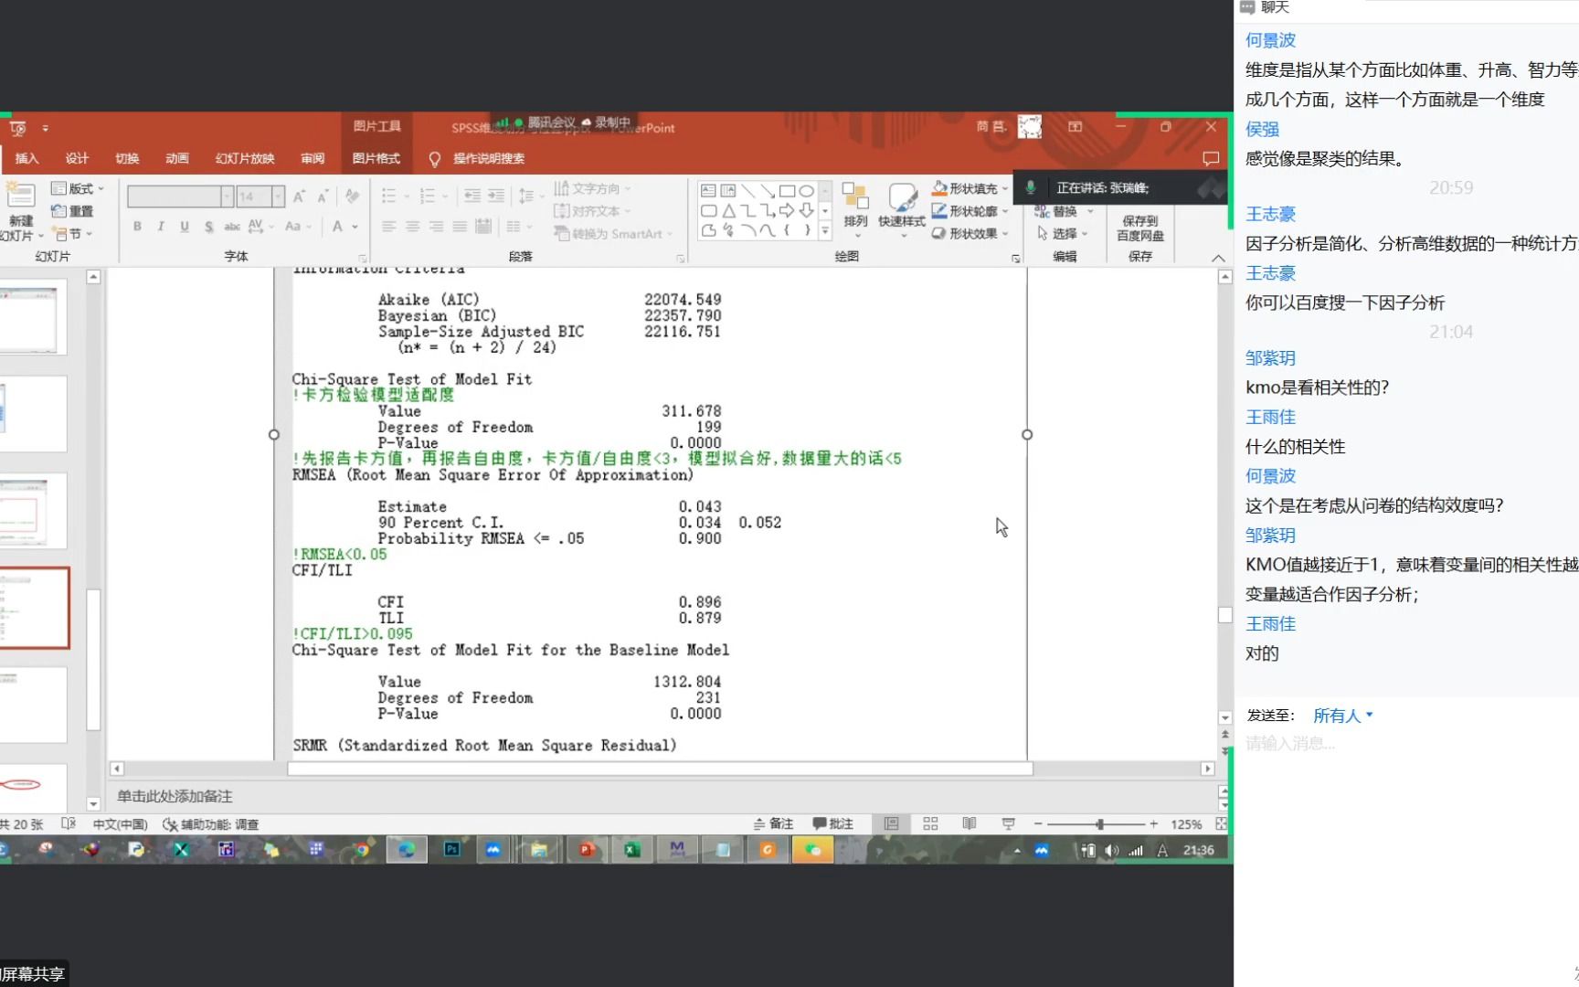Click the Replace (替换) button
This screenshot has height=987, width=1579.
click(1063, 211)
